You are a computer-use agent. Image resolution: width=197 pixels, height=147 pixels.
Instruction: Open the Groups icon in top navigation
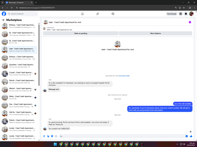point(113,14)
